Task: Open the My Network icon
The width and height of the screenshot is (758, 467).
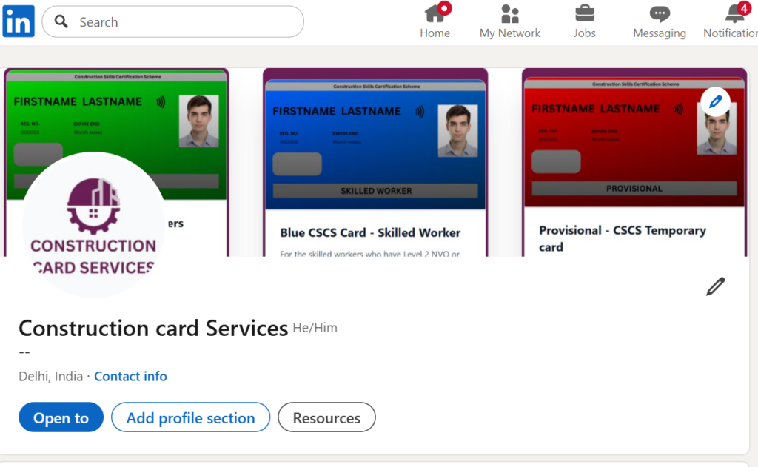Action: click(509, 14)
